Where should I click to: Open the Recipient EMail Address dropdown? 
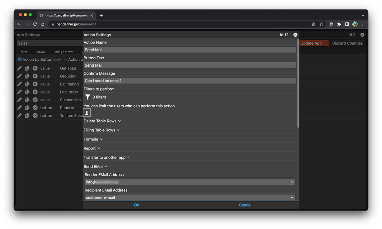tap(190, 197)
